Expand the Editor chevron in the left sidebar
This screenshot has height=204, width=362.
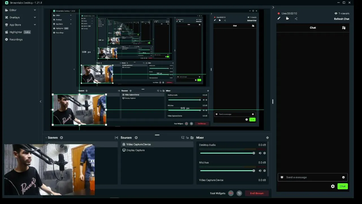(x=35, y=10)
